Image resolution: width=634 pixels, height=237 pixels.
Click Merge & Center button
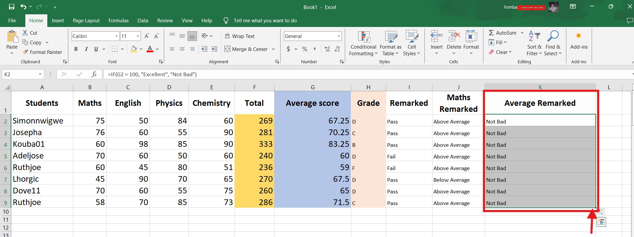[246, 49]
